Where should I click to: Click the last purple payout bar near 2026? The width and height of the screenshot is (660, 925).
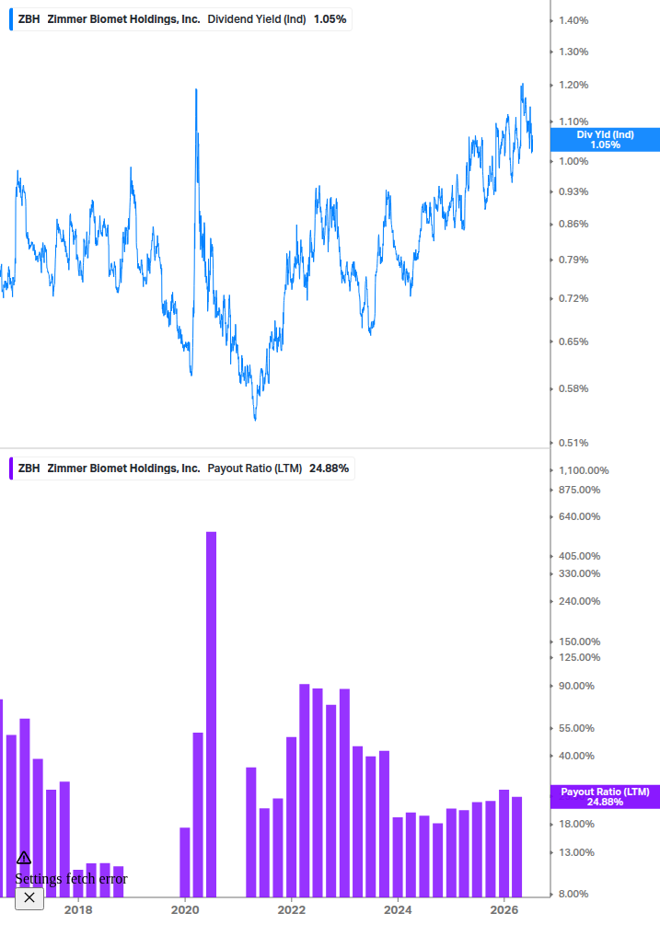516,847
